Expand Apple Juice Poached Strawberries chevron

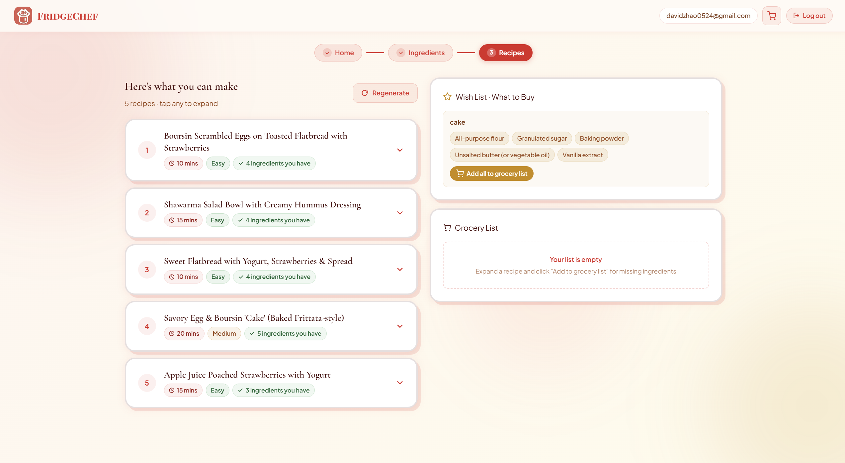[400, 383]
